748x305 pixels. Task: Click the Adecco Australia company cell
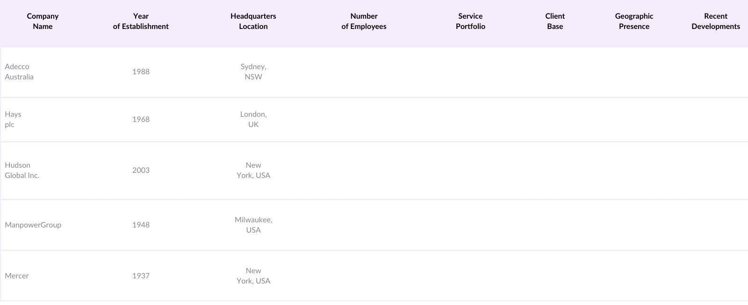(19, 72)
